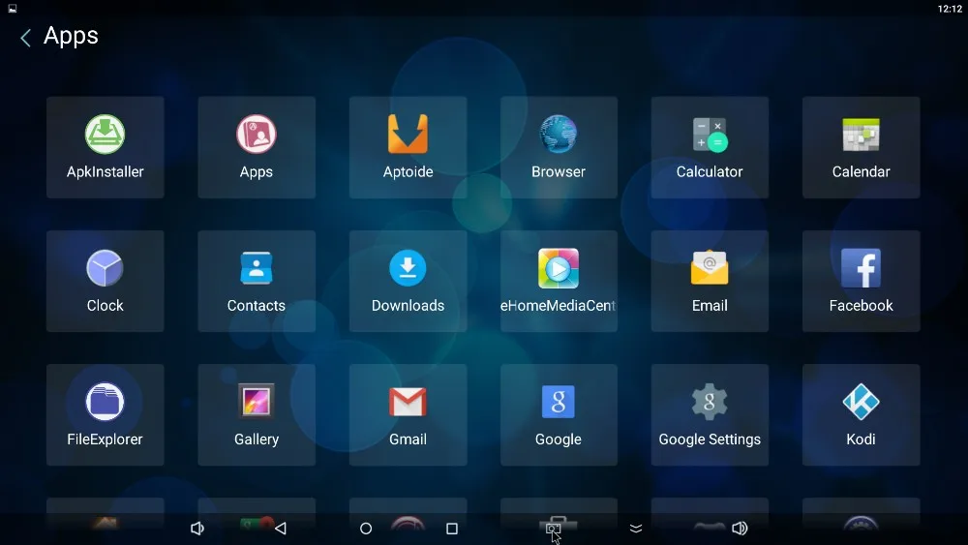Open the Aptoide app store
Image resolution: width=968 pixels, height=545 pixels.
[x=408, y=147]
